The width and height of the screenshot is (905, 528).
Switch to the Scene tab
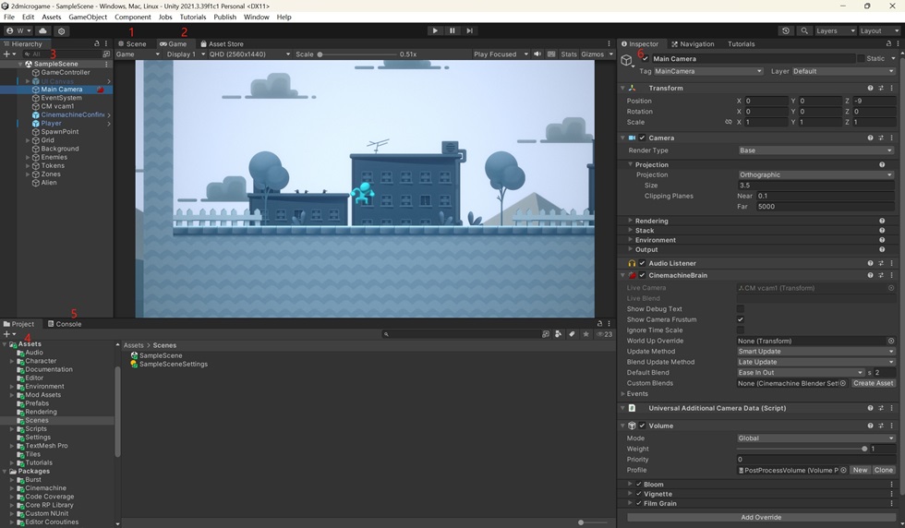pos(132,44)
